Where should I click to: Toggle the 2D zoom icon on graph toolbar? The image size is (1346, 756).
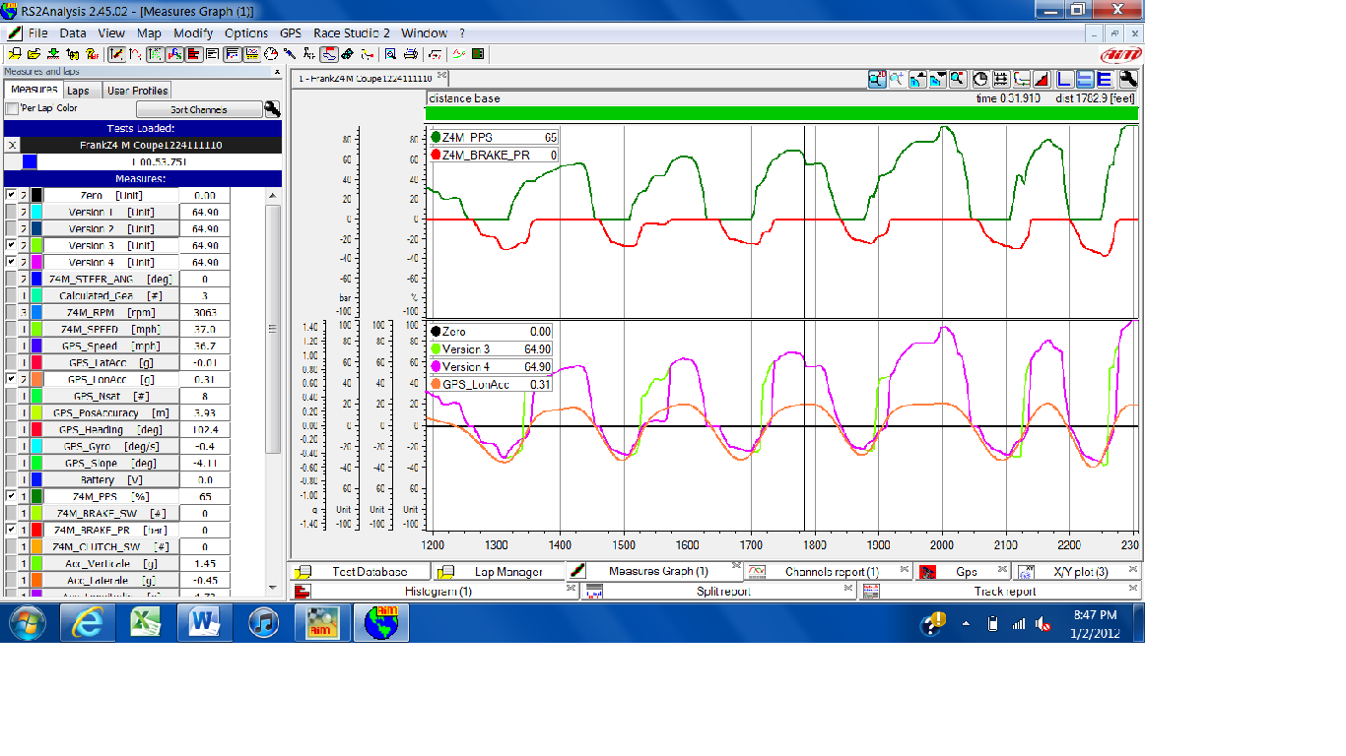tap(878, 80)
